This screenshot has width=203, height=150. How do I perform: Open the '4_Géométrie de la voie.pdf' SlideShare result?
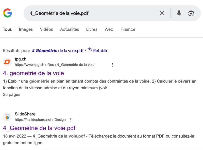point(39,128)
